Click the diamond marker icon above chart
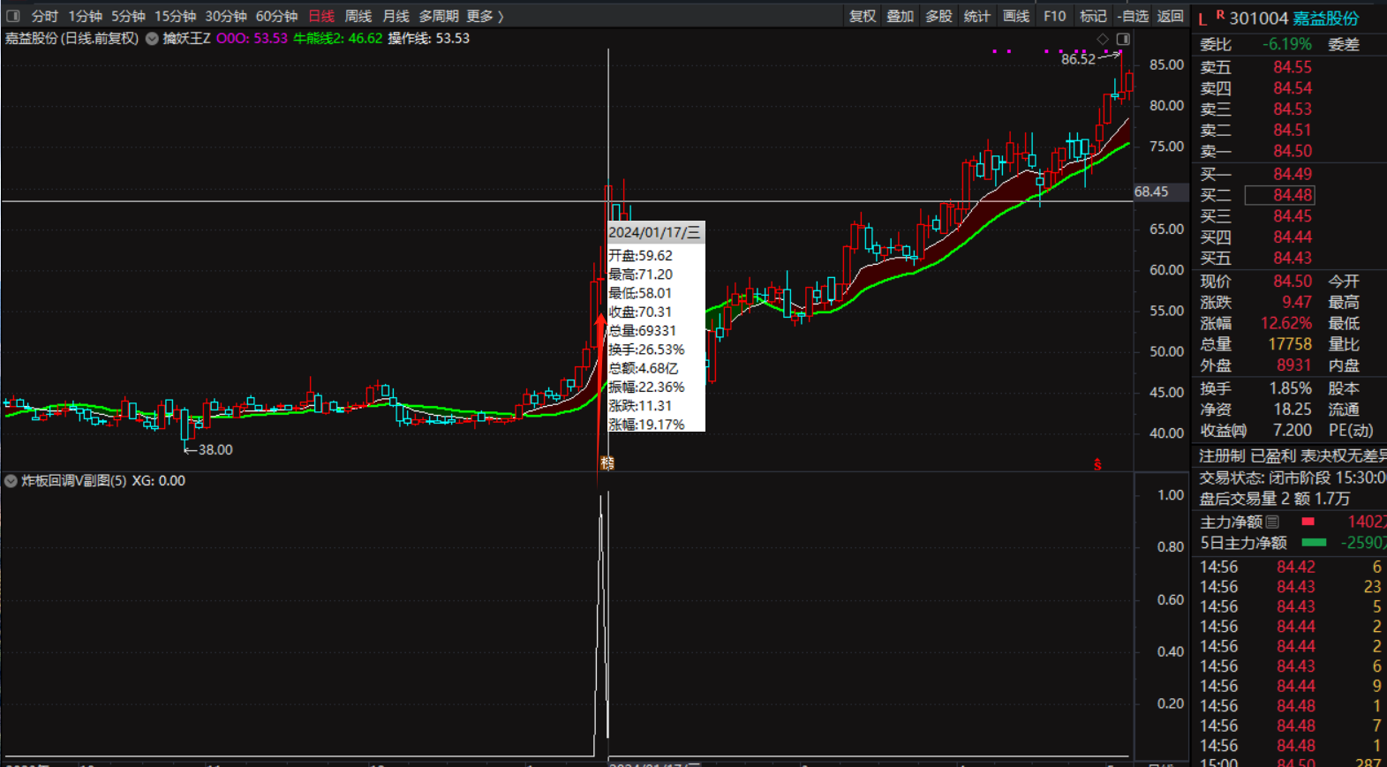 [1103, 39]
